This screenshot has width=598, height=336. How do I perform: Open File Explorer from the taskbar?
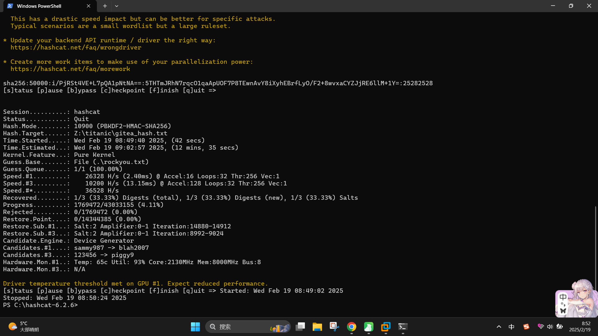317,327
